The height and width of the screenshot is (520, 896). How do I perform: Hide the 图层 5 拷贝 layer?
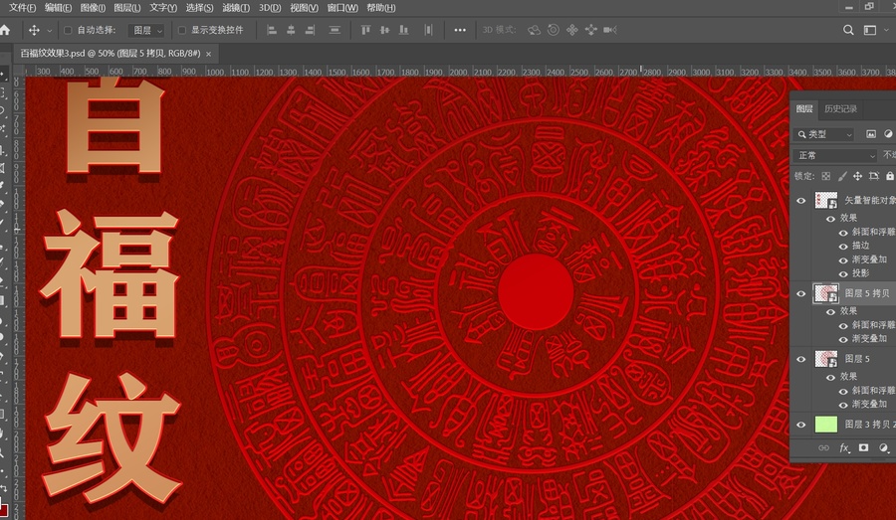coord(801,294)
